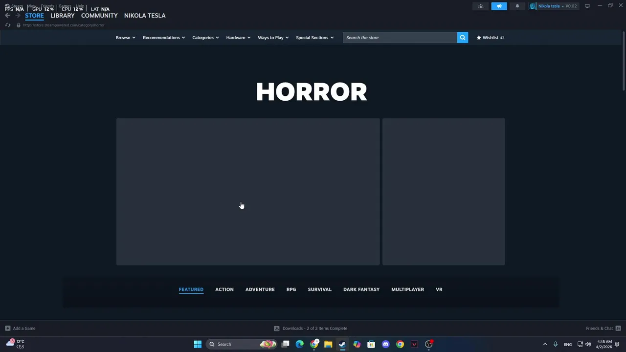The image size is (626, 352).
Task: Open Chrome from the taskbar
Action: click(x=400, y=344)
